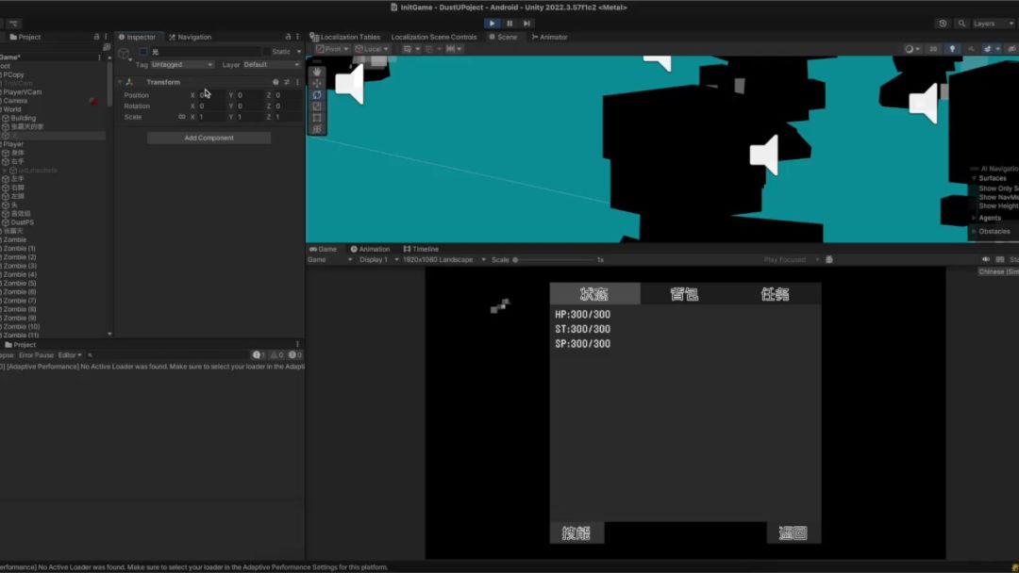Select Zombie (5) in the Hierarchy
The height and width of the screenshot is (573, 1019).
(19, 283)
